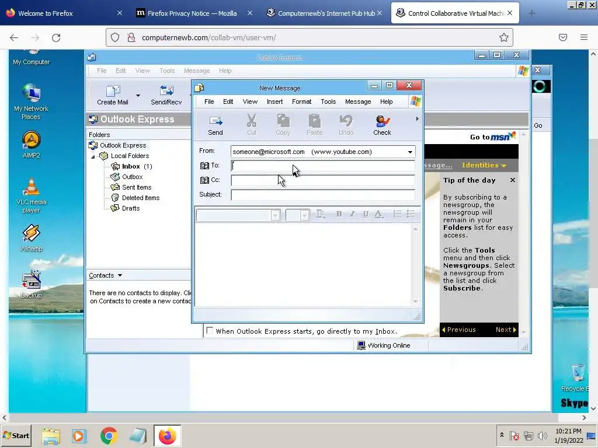Viewport: 598px width, 448px height.
Task: Click the Create Mail icon in Outlook Express
Action: click(113, 95)
